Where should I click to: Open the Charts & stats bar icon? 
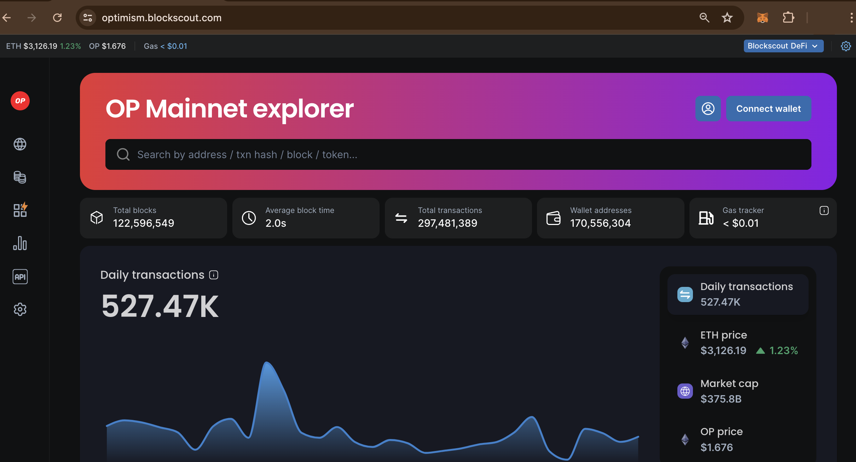pyautogui.click(x=20, y=243)
